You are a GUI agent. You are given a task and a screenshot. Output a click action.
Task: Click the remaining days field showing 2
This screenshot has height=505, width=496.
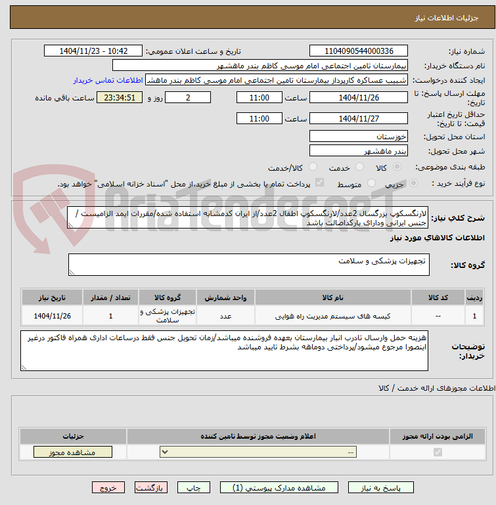pos(188,98)
